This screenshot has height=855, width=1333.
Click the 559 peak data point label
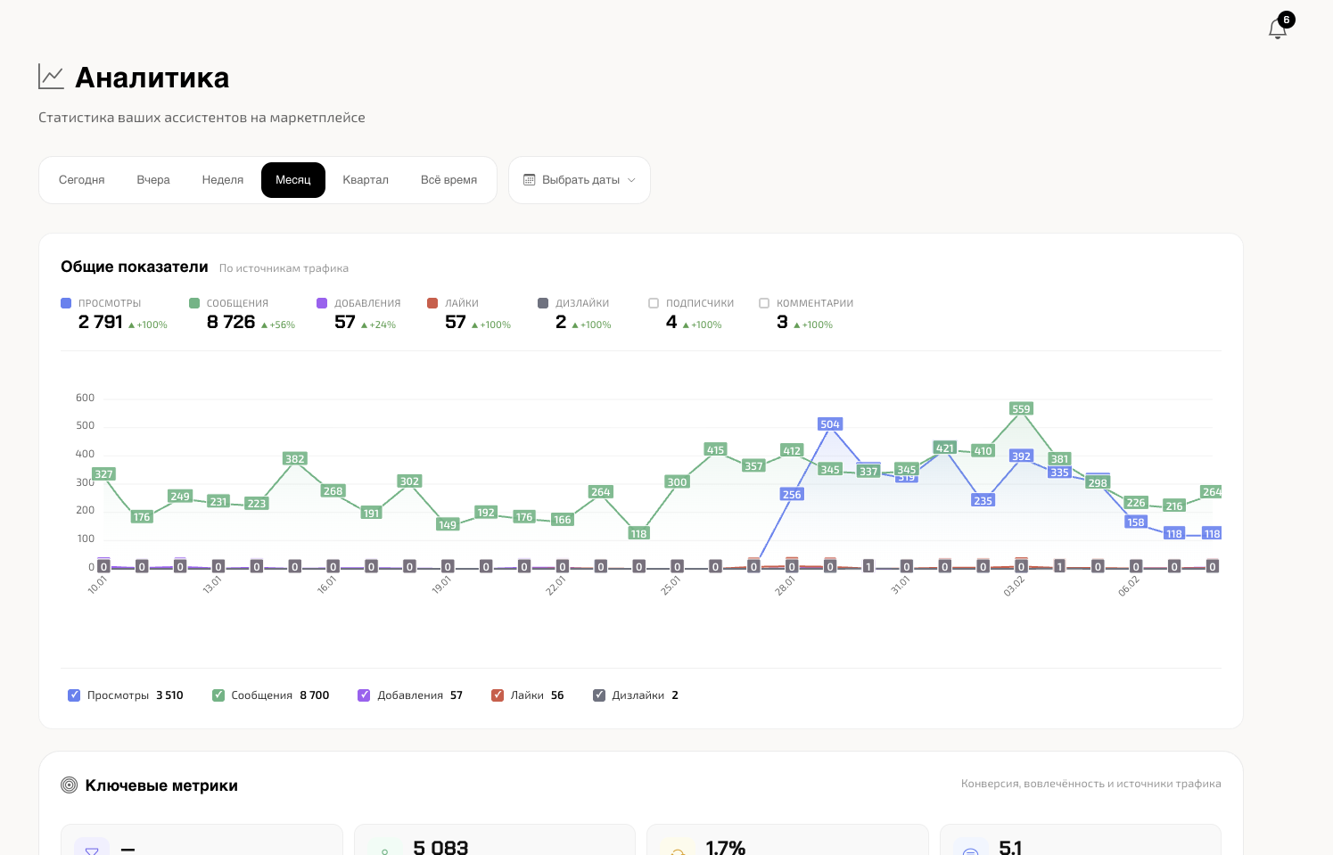tap(1021, 409)
